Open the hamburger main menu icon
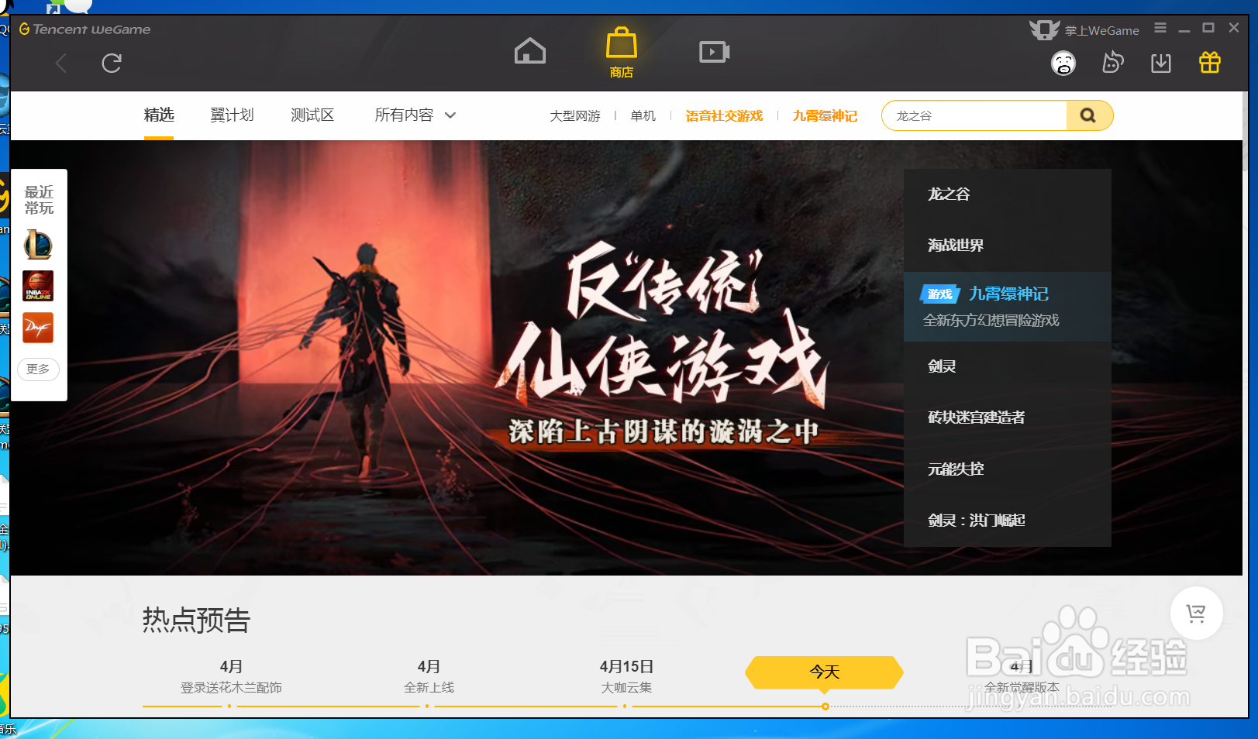This screenshot has height=739, width=1258. [x=1160, y=28]
